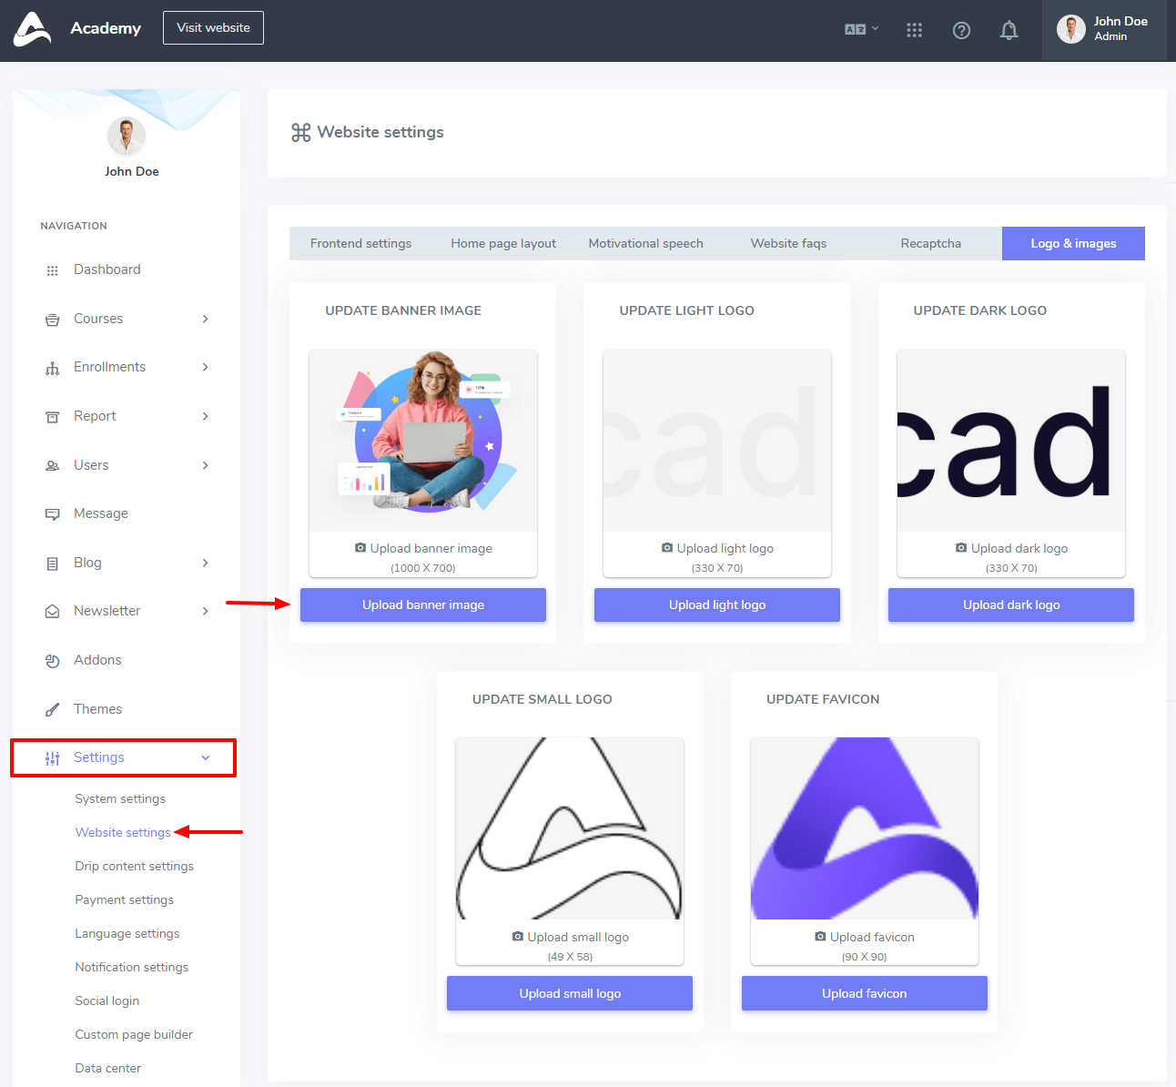Collapse the Settings menu chevron
1176x1087 pixels.
click(206, 757)
